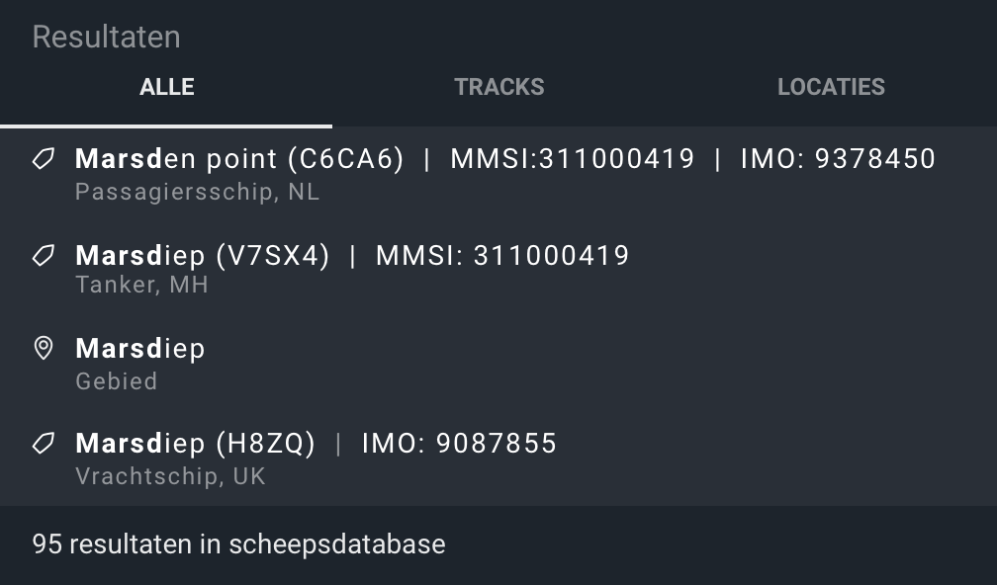Switch to the ALLE tab
The image size is (997, 585).
(166, 87)
